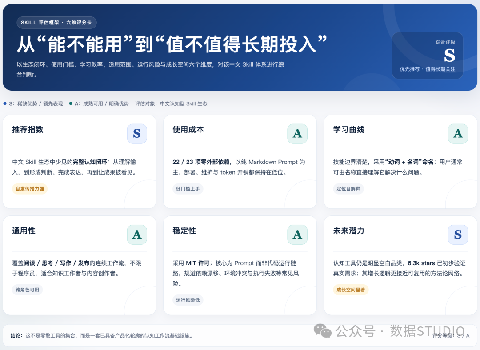Click the description starting with 认知工具仍是明显空白品类

point(399,268)
